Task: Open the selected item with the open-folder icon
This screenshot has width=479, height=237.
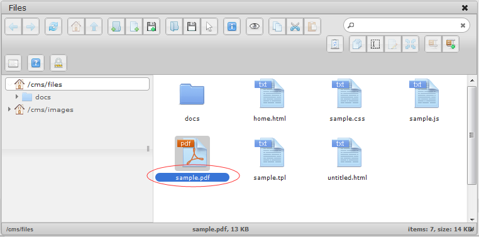Action: tap(174, 26)
